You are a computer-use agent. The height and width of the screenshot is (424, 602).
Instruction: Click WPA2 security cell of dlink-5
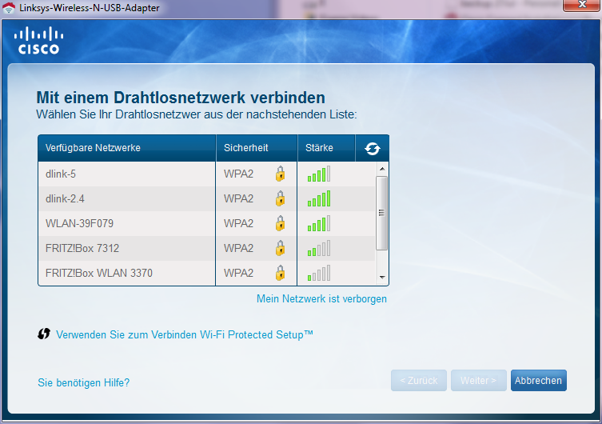coord(256,174)
